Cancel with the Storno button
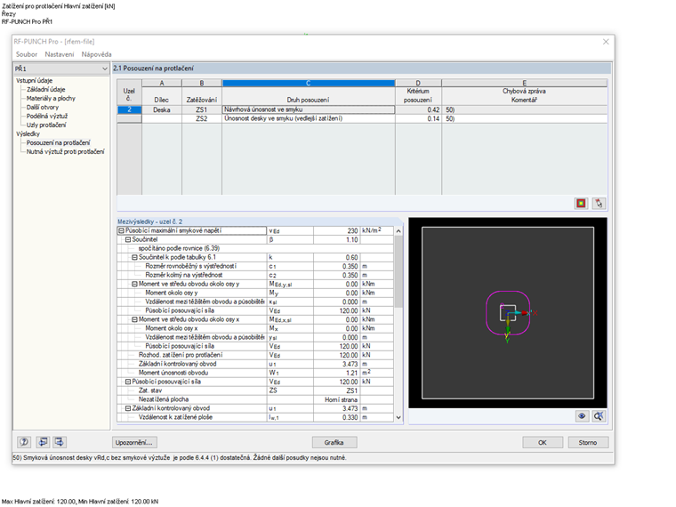Screen dimensions: 676x507 (x=588, y=442)
